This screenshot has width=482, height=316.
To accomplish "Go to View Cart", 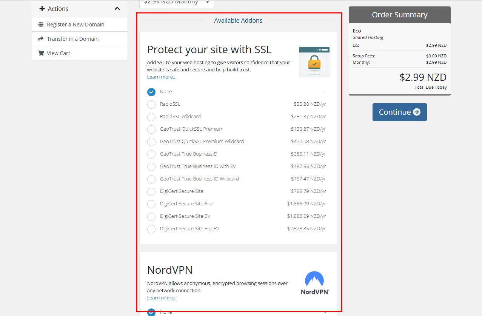I will (80, 53).
